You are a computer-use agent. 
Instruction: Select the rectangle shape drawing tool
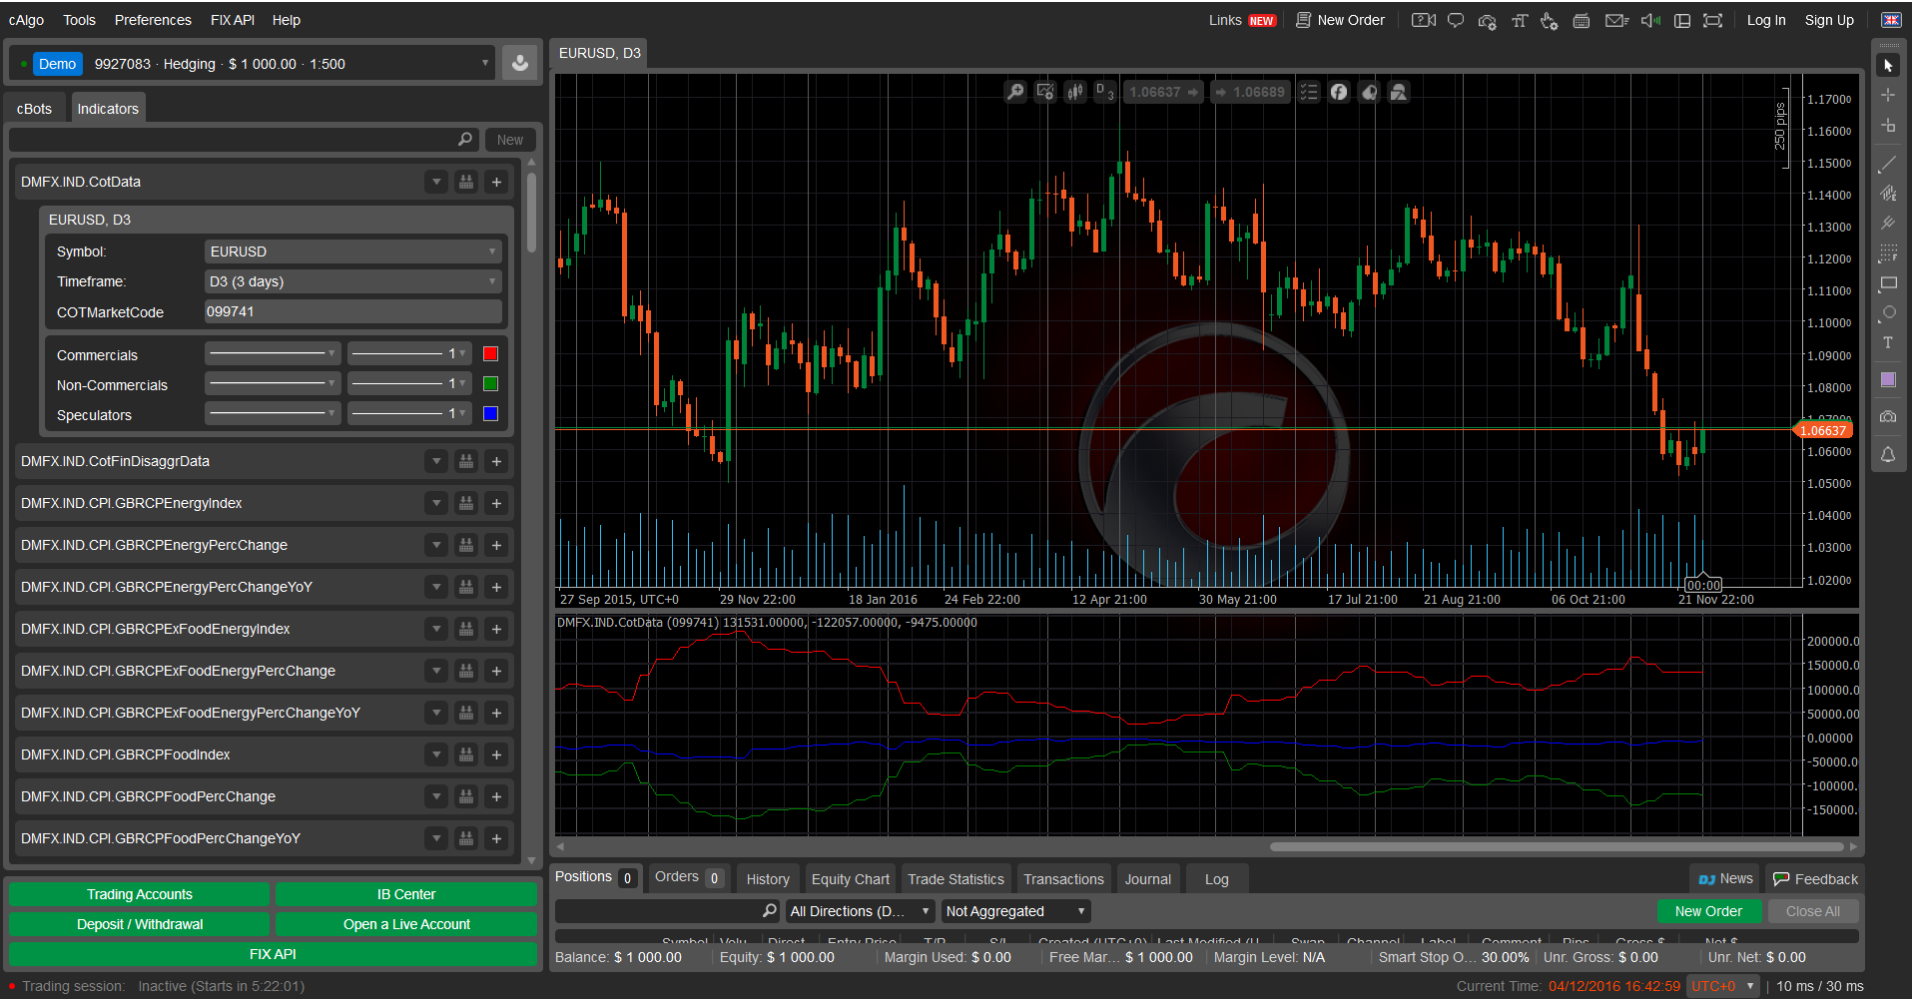coord(1887,283)
